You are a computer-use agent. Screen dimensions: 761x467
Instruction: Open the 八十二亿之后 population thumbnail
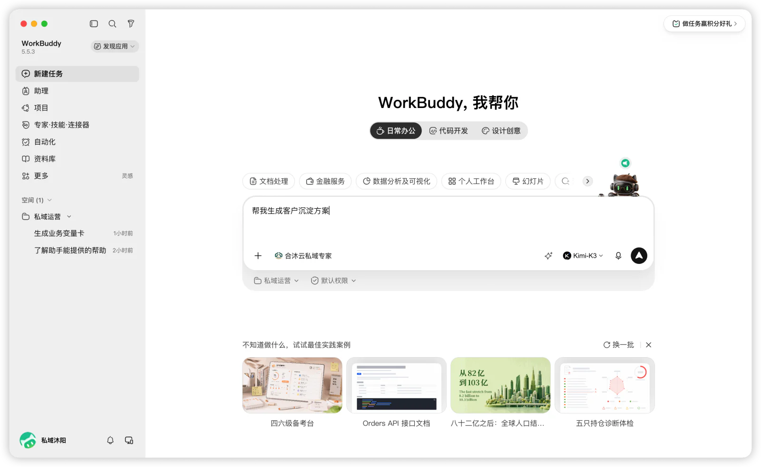point(501,385)
